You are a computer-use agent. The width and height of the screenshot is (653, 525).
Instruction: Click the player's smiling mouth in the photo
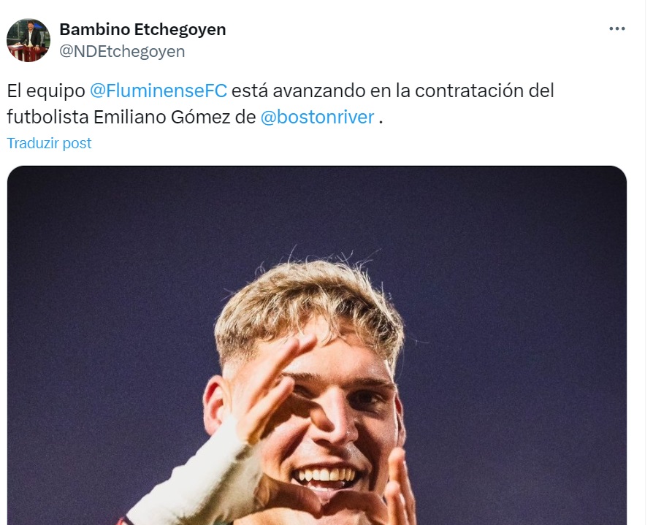(x=326, y=476)
